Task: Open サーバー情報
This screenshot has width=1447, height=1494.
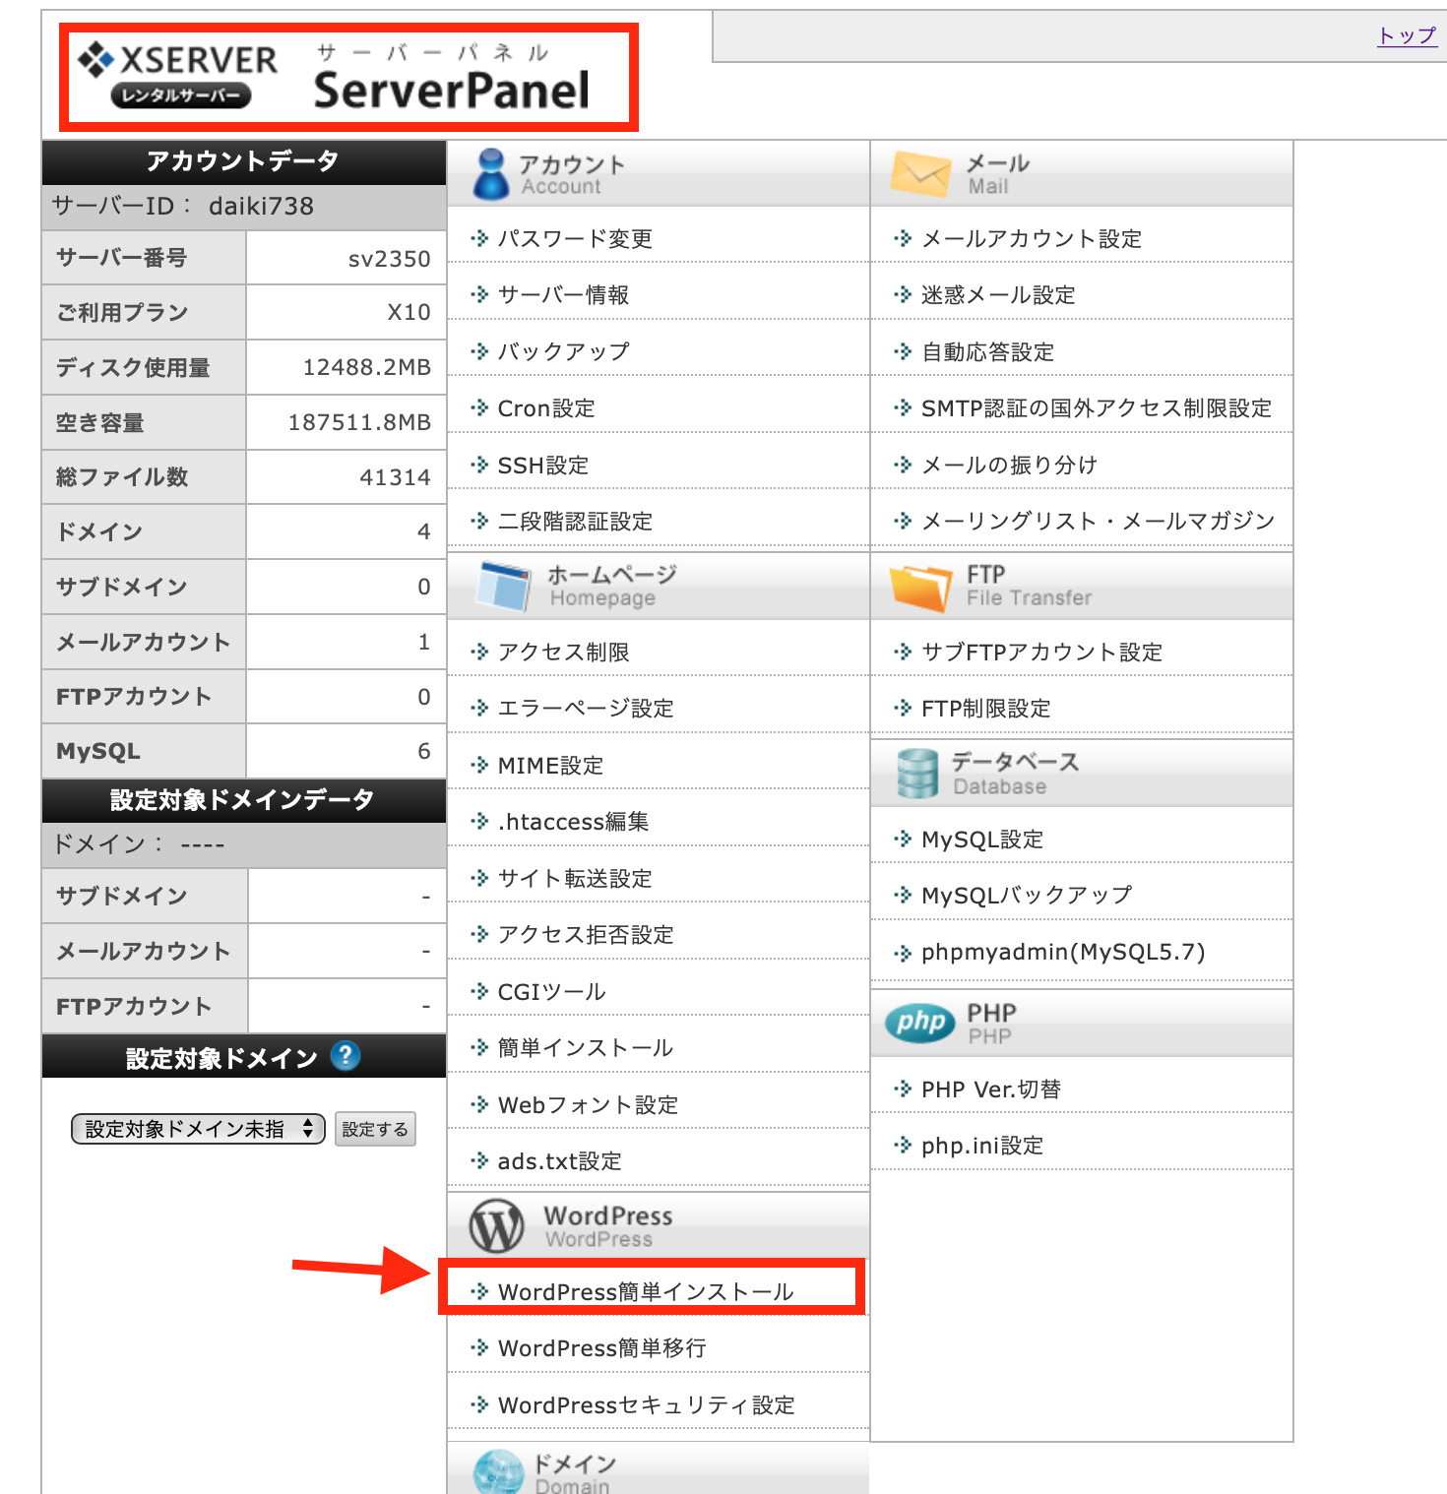Action: tap(563, 294)
